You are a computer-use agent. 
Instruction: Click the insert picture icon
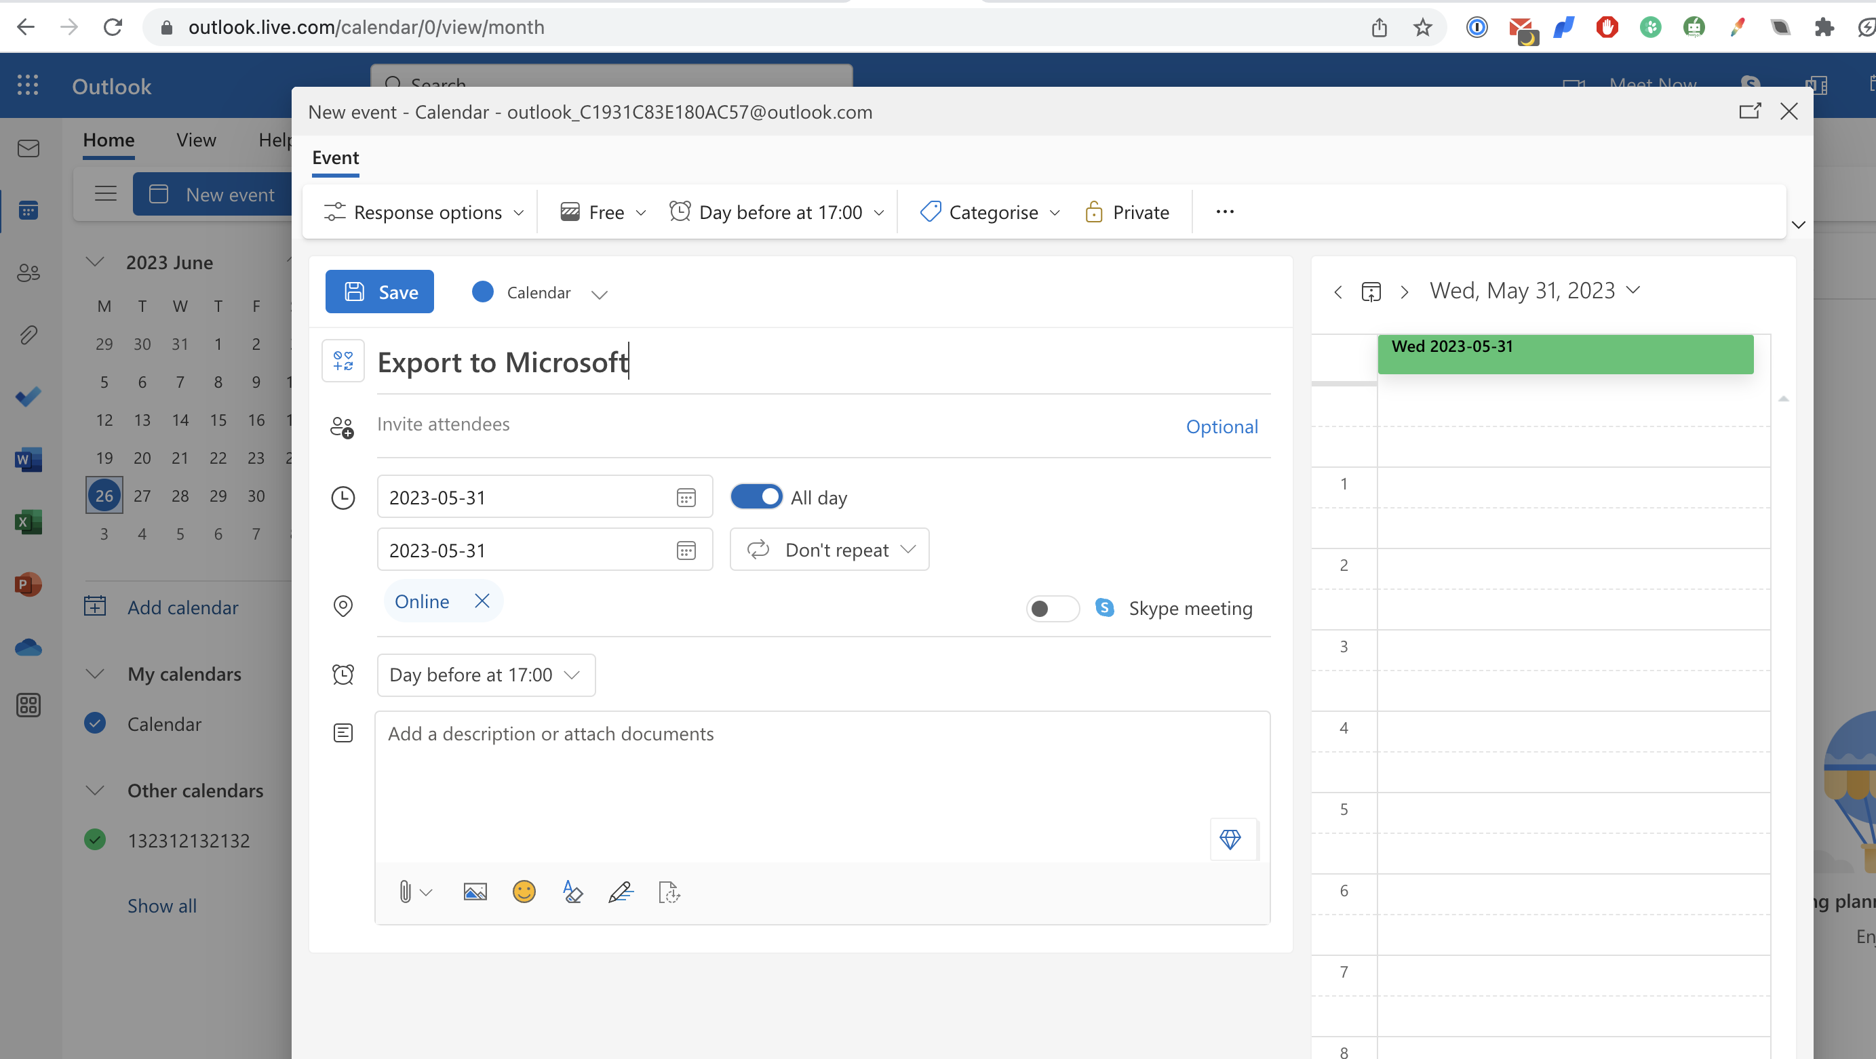(x=475, y=892)
